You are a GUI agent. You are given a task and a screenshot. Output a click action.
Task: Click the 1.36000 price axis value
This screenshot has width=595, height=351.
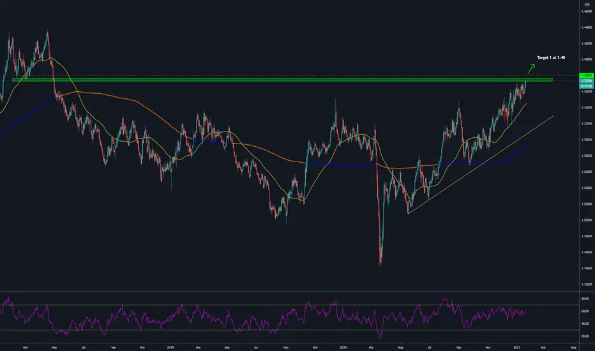[x=587, y=91]
